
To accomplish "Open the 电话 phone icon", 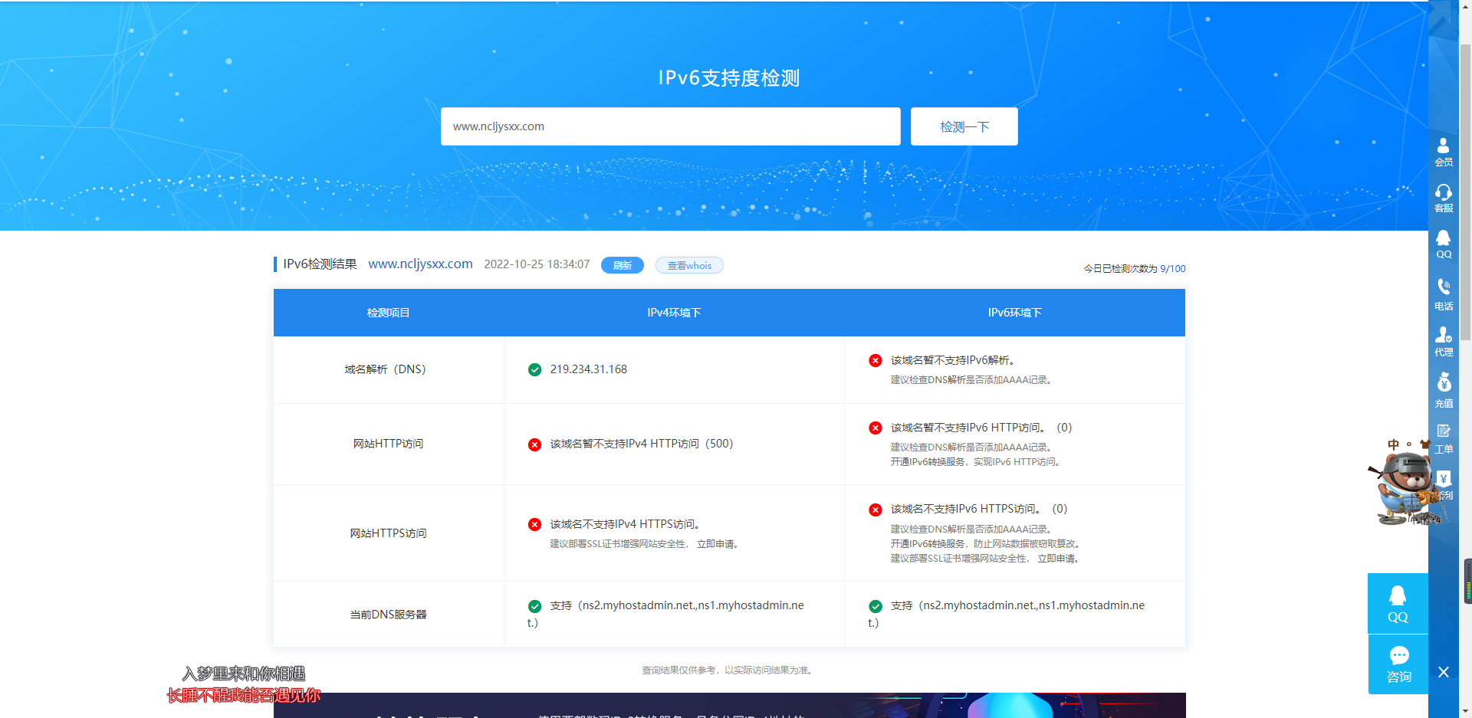I will point(1443,294).
